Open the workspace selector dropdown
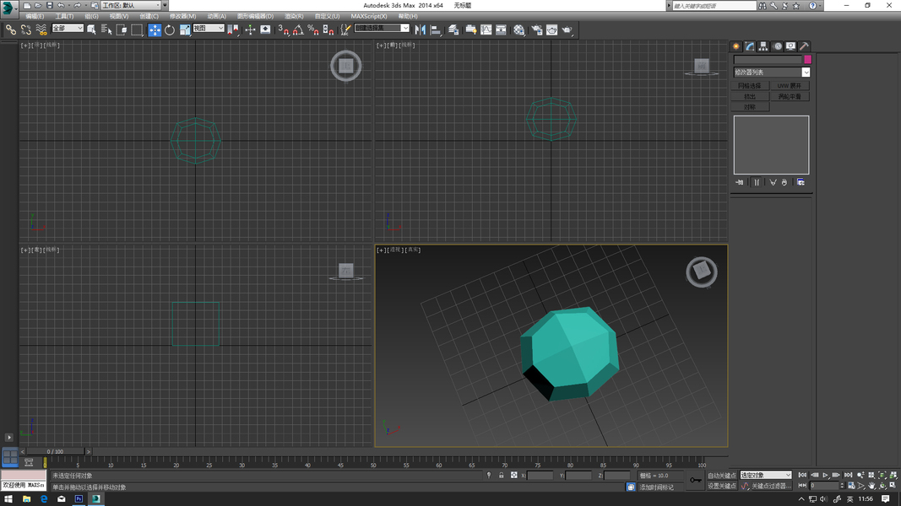901x506 pixels. point(131,5)
